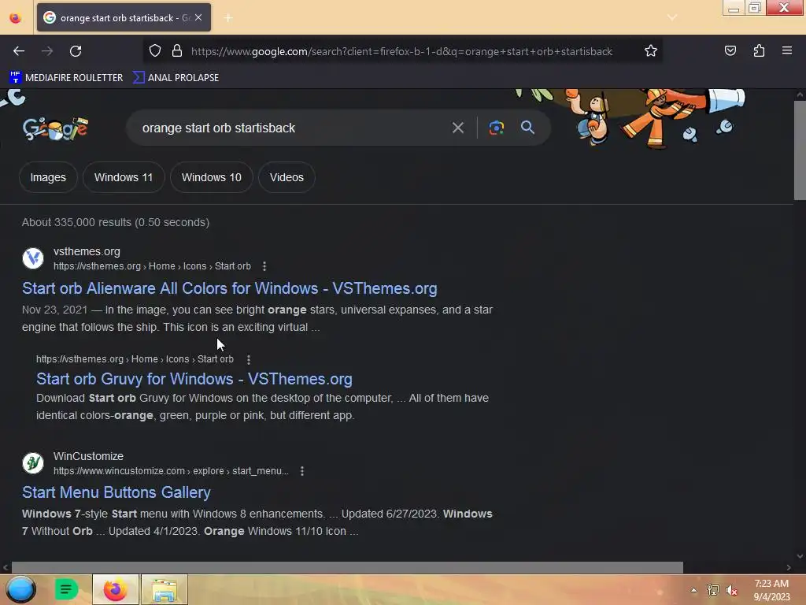Reload the current page

pos(76,51)
